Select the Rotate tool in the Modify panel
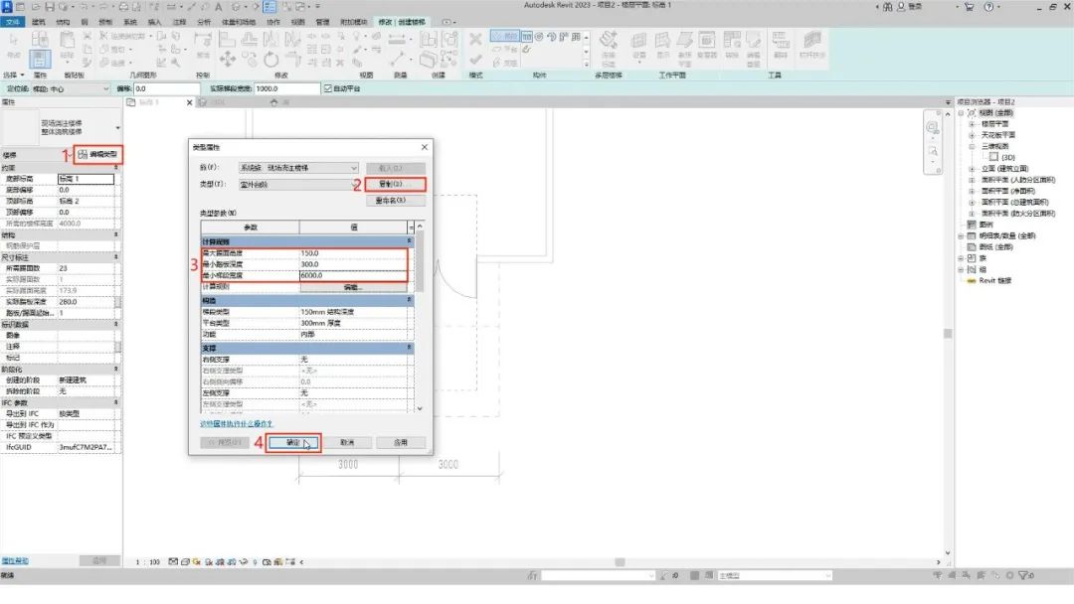Viewport: 1074px width, 604px height. [271, 60]
